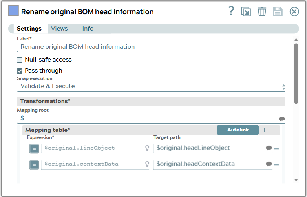This screenshot has width=307, height=197.
Task: Uncheck Pass through checkbox
Action: point(20,71)
